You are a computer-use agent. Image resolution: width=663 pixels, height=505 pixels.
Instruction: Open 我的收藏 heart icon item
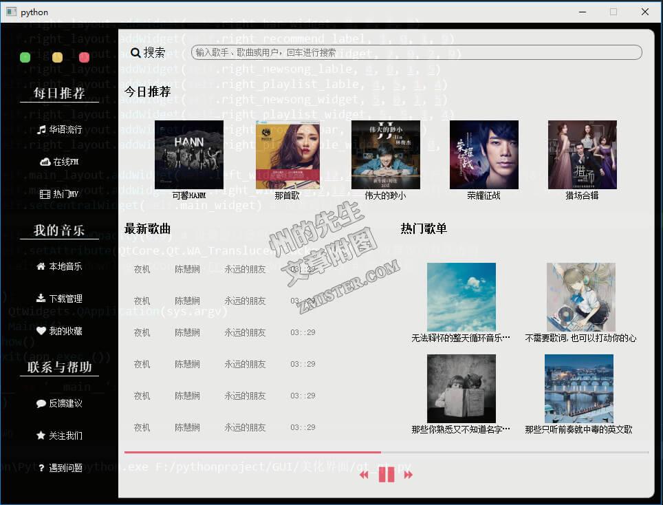point(59,331)
